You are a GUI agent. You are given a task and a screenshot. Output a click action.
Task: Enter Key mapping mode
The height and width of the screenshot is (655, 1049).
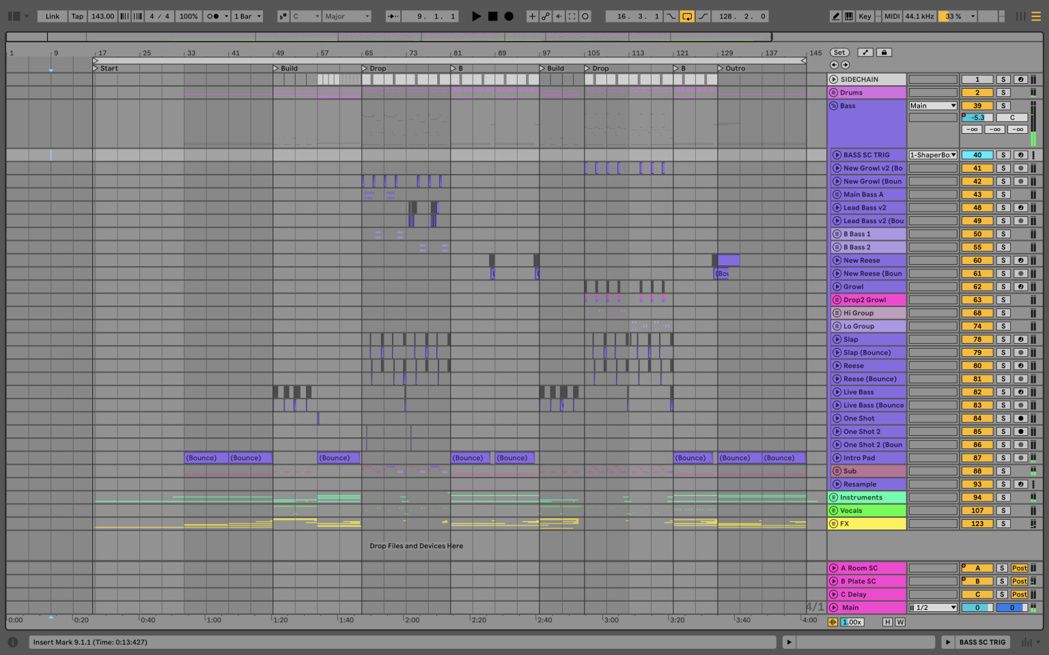(864, 16)
